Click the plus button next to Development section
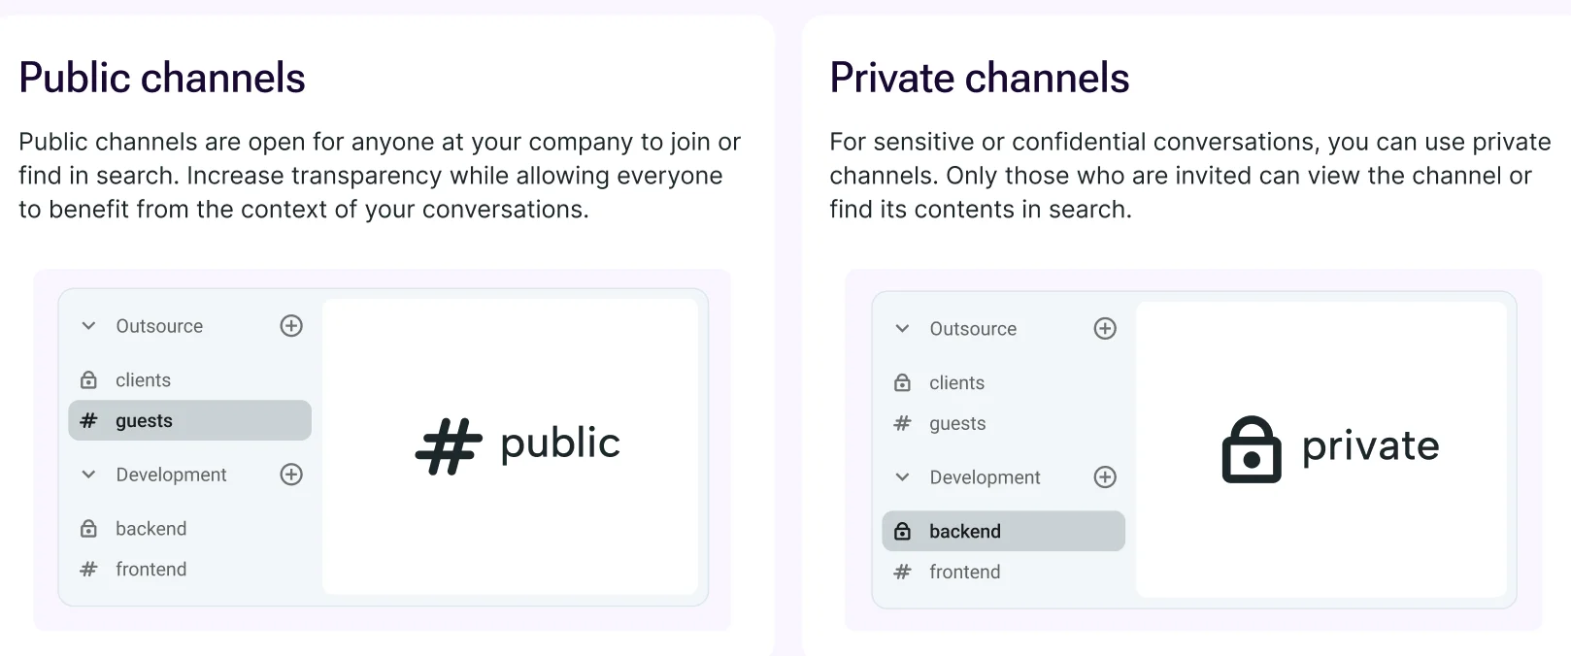1571x656 pixels. (x=291, y=475)
